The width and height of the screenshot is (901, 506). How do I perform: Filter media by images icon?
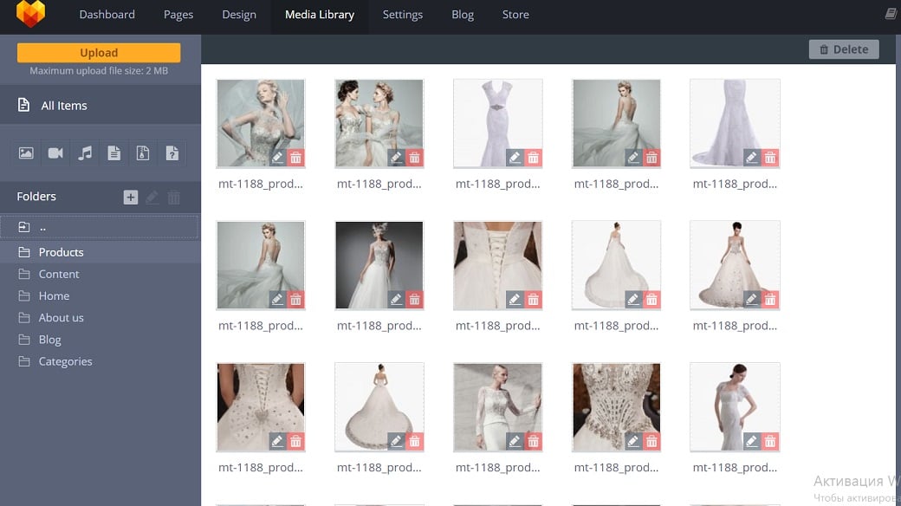26,153
